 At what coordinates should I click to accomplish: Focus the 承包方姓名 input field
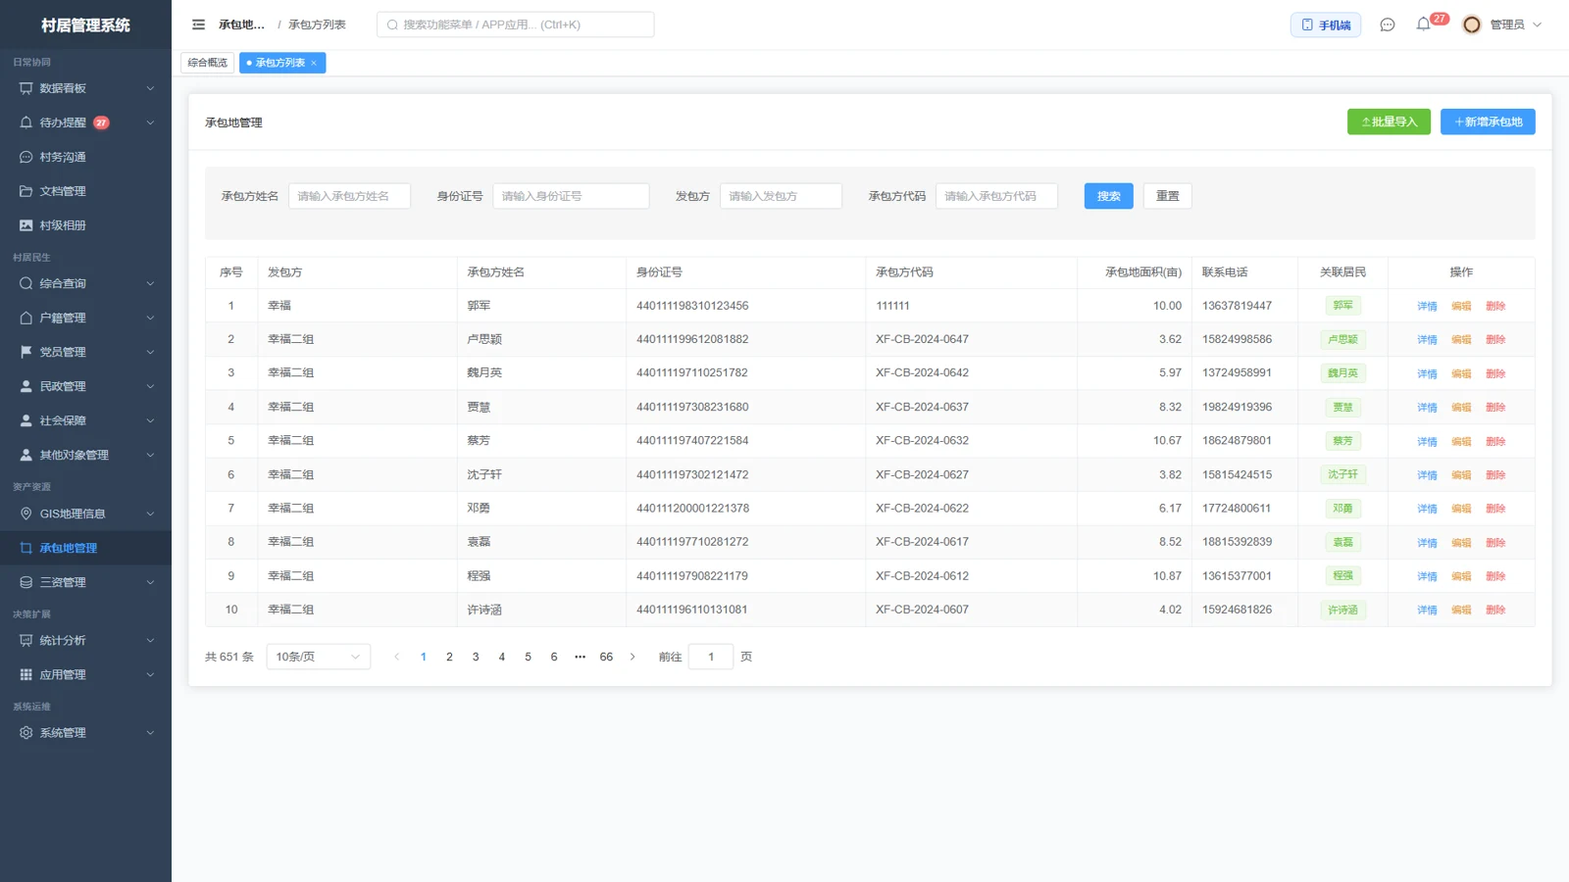coord(349,196)
